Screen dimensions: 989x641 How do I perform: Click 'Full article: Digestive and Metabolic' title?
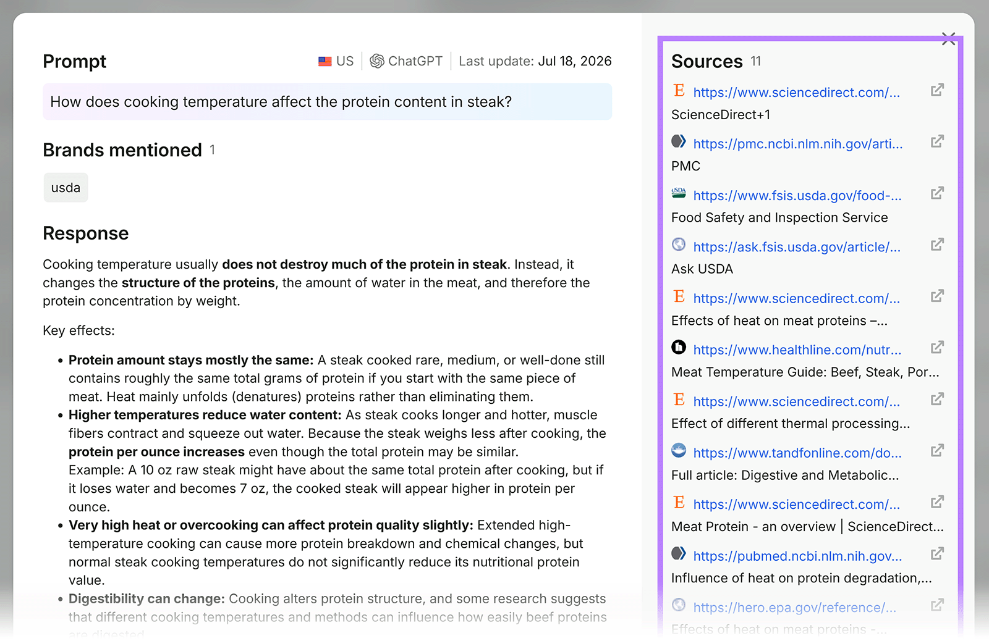(785, 475)
